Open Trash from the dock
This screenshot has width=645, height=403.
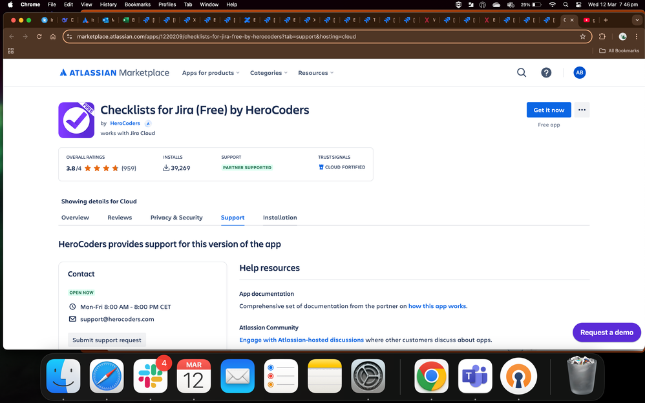pos(582,376)
